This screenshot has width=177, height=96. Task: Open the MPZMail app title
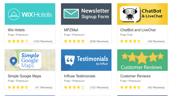pyautogui.click(x=71, y=30)
